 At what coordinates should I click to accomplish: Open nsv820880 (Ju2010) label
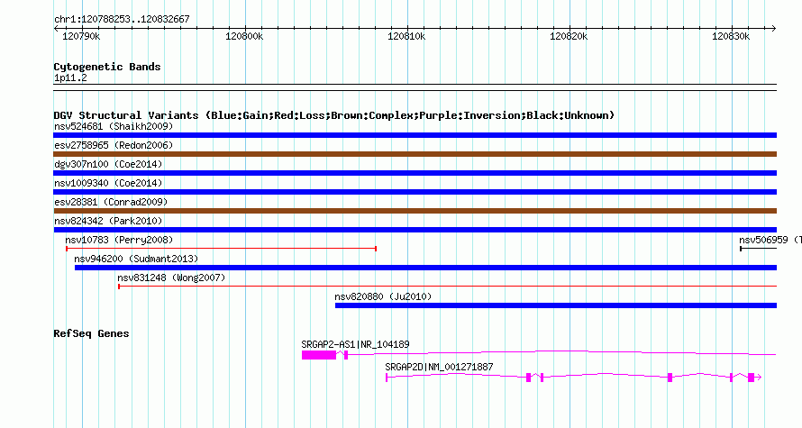(x=383, y=296)
